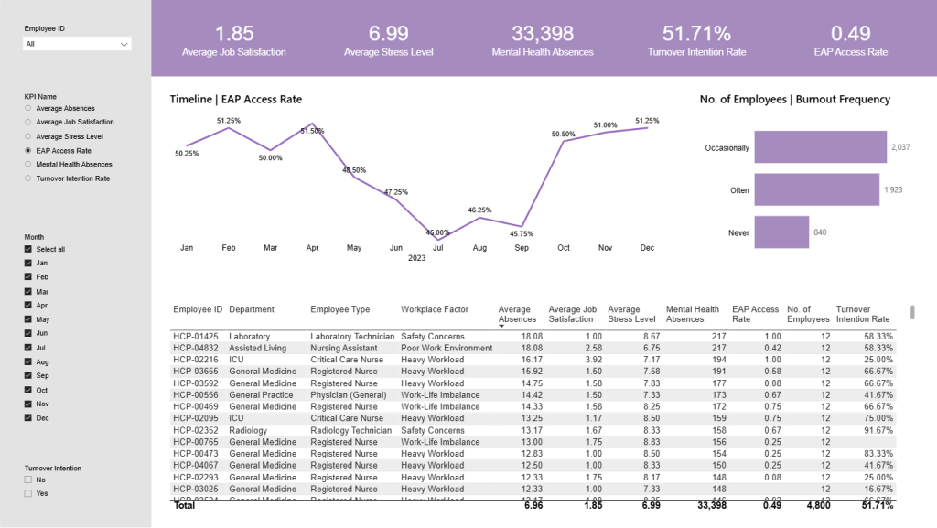Enable the Yes Turnover Intention filter
Image resolution: width=937 pixels, height=528 pixels.
coord(28,493)
